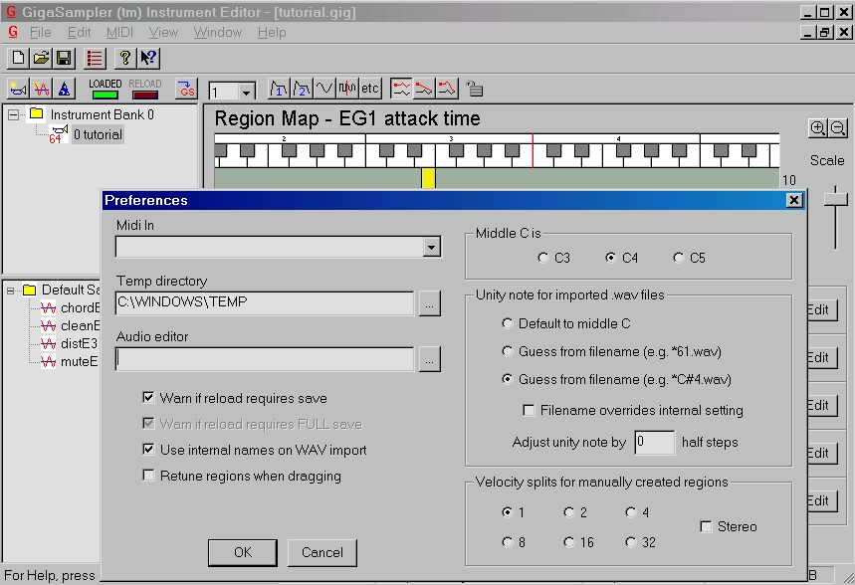Screen dimensions: 855x585
Task: Click the Scale slider handle
Action: click(835, 198)
